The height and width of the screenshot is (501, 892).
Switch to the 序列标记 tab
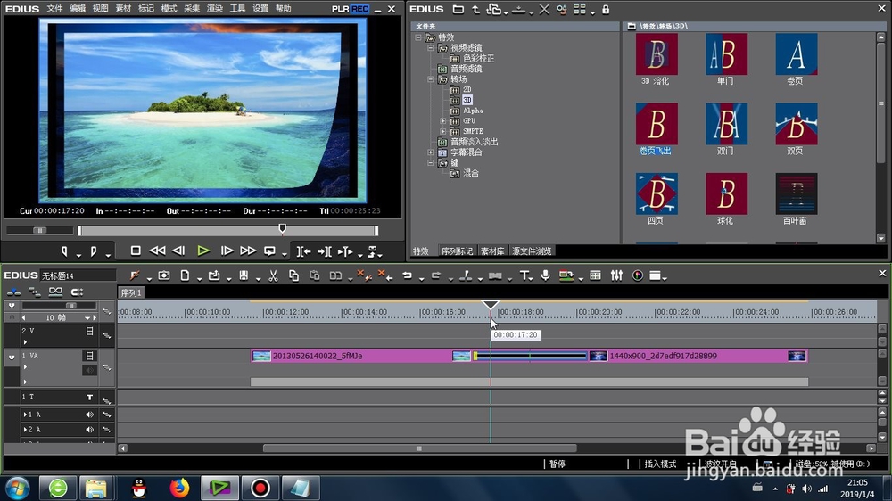click(x=457, y=251)
